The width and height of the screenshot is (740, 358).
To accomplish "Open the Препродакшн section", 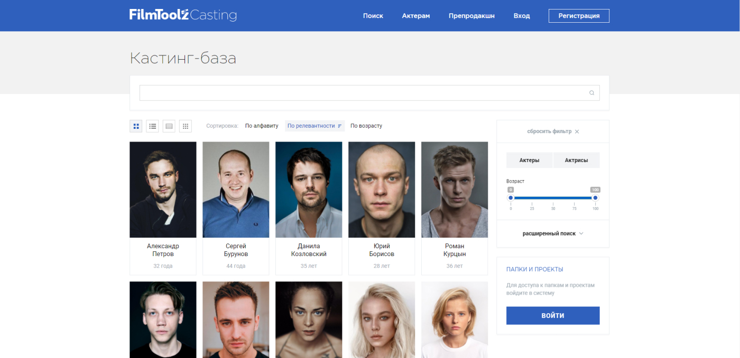I will (471, 16).
